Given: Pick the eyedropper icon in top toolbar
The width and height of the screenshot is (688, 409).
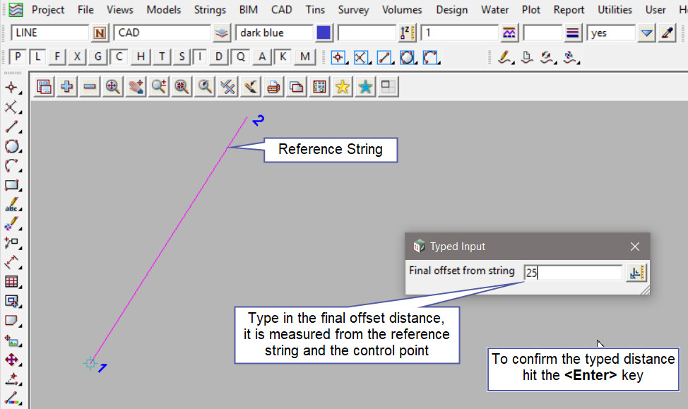Looking at the screenshot, I should 667,33.
